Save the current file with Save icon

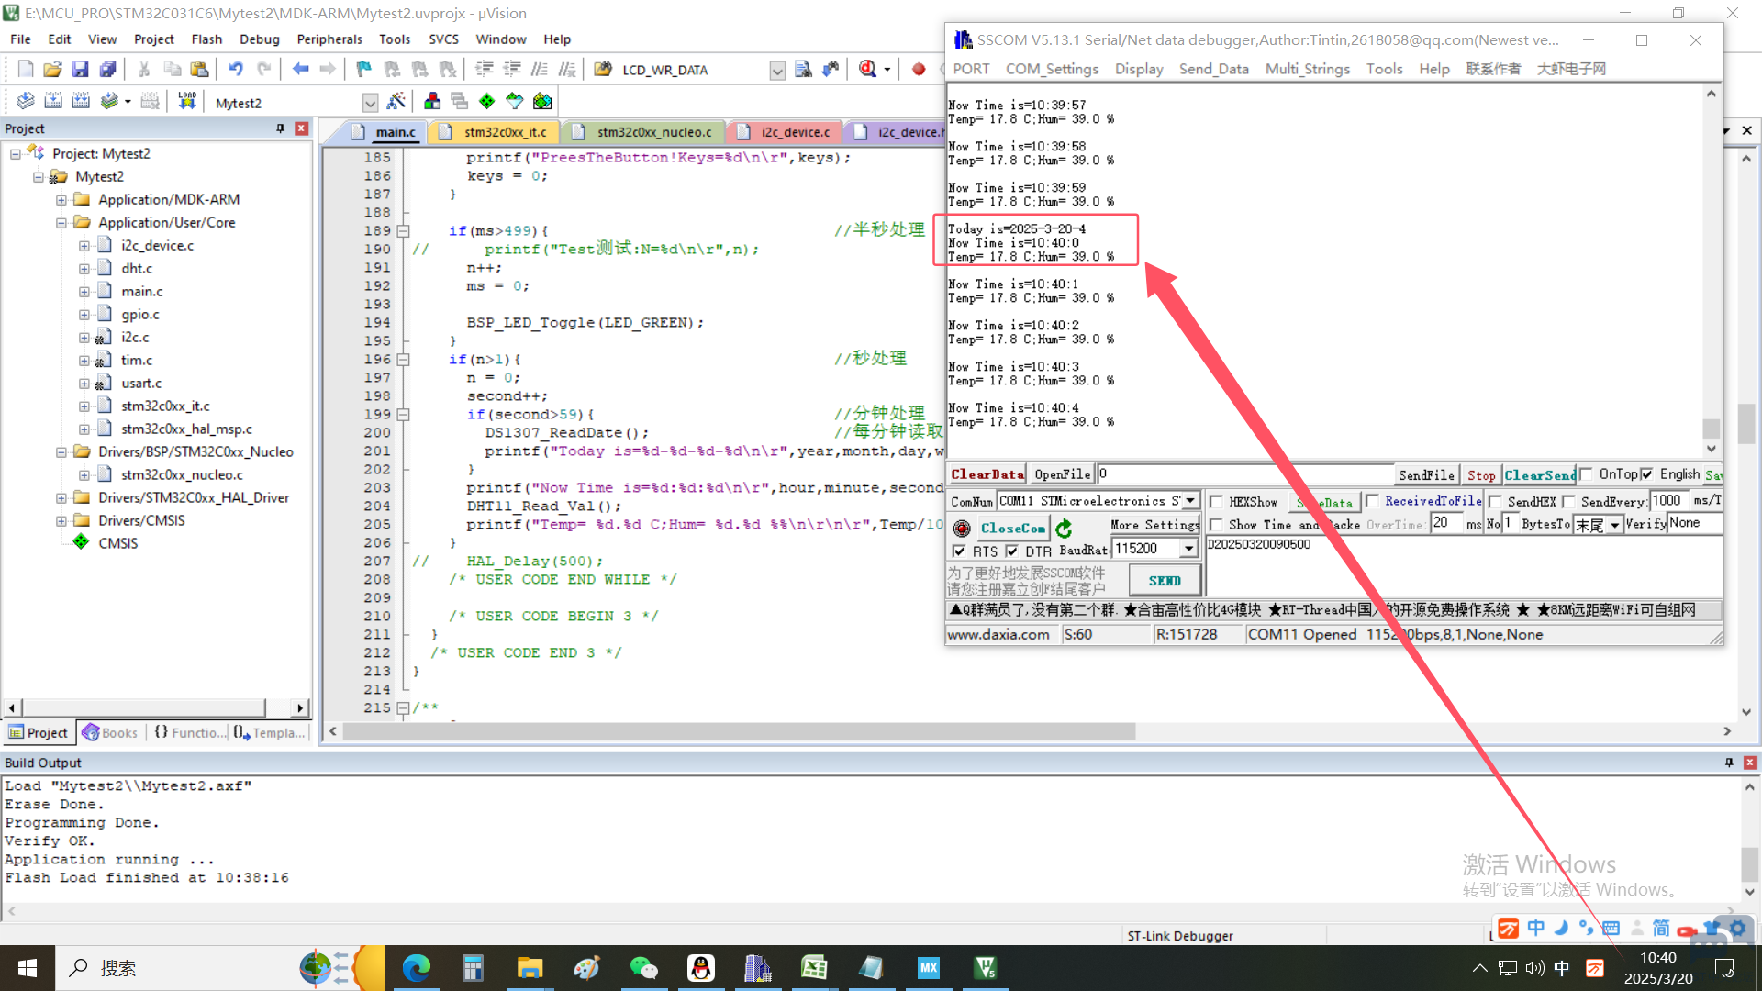(x=81, y=69)
